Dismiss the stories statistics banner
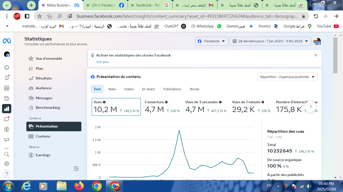This screenshot has width=343, height=192. pos(316,55)
